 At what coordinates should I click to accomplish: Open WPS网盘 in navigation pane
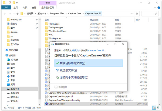pos(13,50)
